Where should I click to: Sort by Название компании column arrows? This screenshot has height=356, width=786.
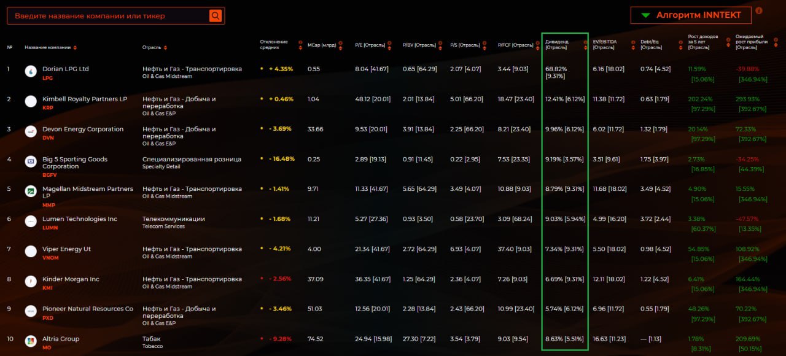click(76, 47)
